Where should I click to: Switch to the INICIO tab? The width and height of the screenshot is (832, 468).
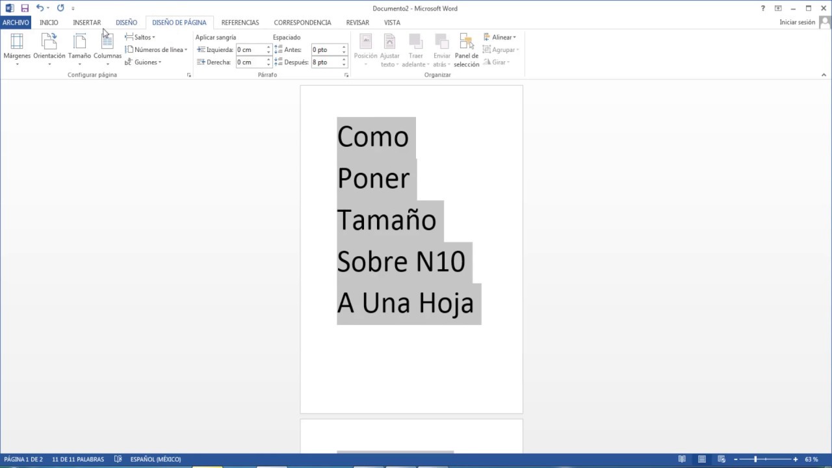click(49, 22)
